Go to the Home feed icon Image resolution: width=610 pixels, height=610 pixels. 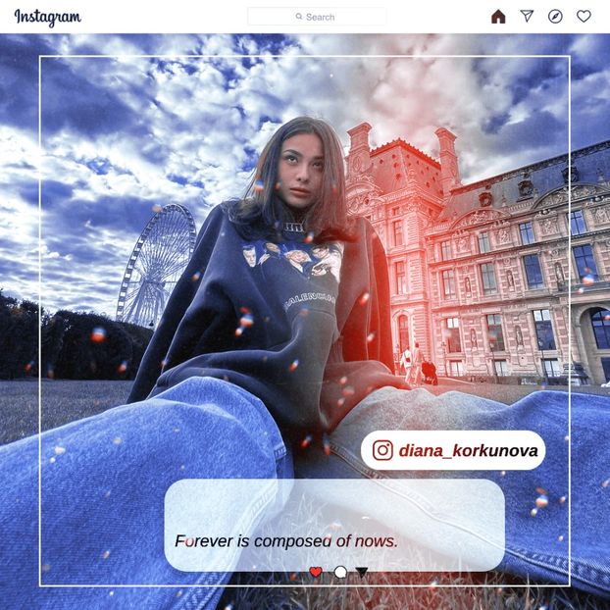tap(498, 17)
